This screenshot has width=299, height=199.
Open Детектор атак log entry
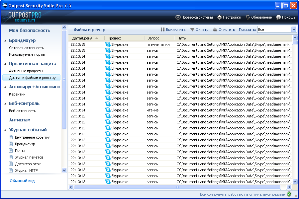28,164
